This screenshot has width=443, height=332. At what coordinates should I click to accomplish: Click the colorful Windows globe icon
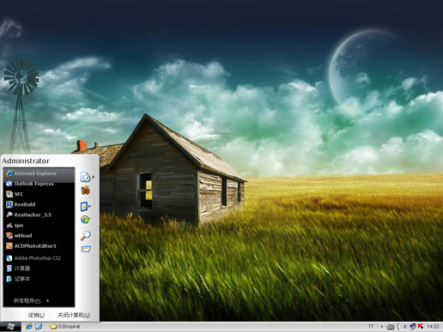click(x=85, y=220)
